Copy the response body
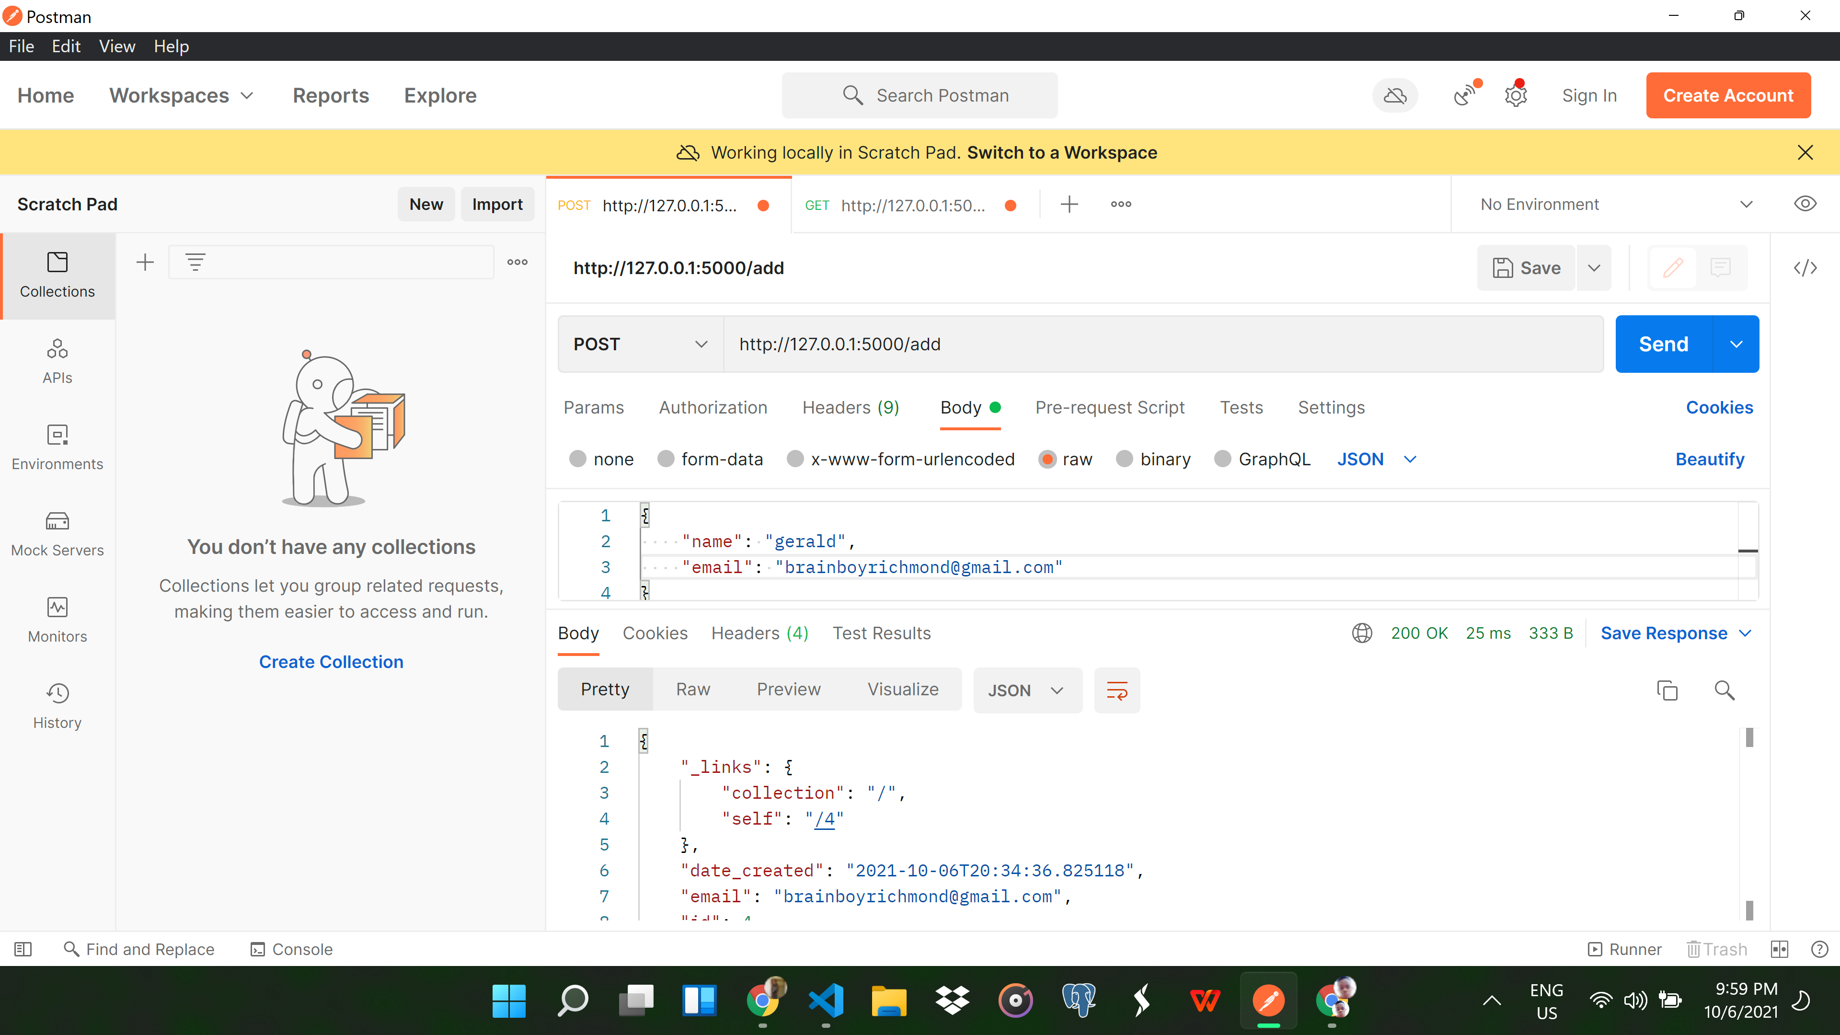This screenshot has width=1840, height=1035. click(x=1667, y=690)
